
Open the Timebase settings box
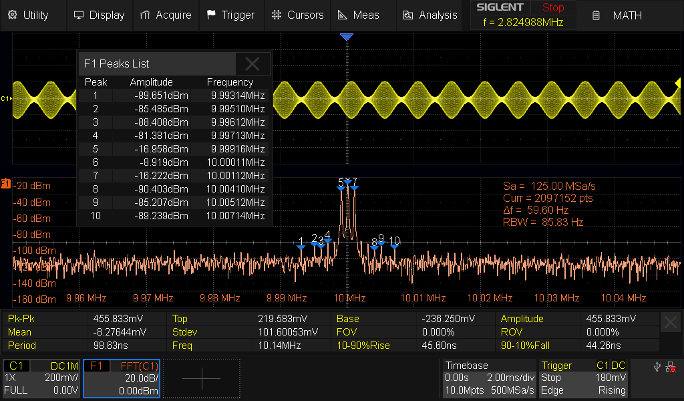tap(489, 378)
